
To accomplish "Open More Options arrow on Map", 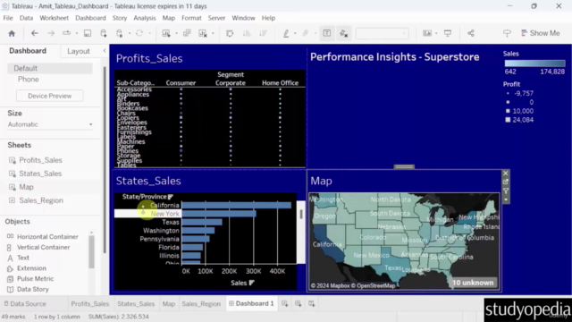I will pyautogui.click(x=506, y=199).
